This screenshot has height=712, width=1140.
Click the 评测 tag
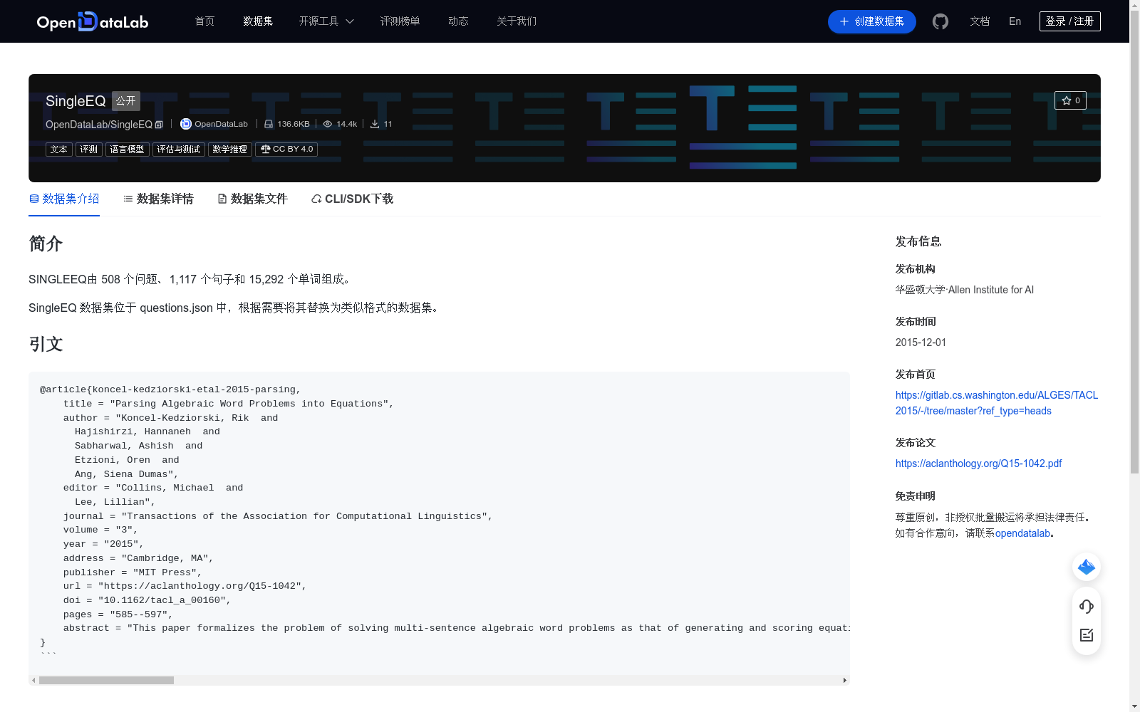coord(89,150)
